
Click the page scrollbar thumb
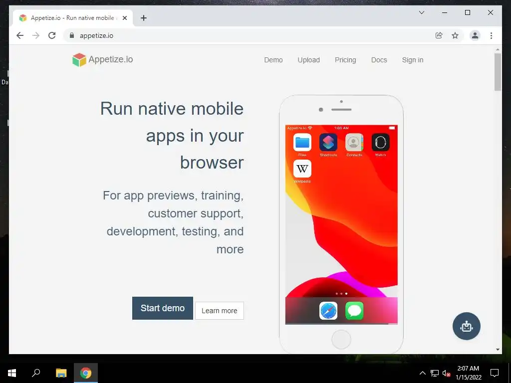click(x=498, y=72)
